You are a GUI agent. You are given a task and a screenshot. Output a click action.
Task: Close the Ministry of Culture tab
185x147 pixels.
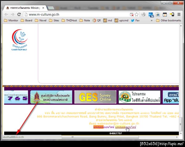click(x=43, y=8)
